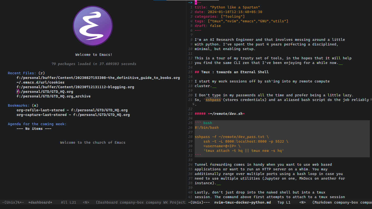Click the 'draft: false' line
The height and width of the screenshot is (209, 372).
coord(208,26)
